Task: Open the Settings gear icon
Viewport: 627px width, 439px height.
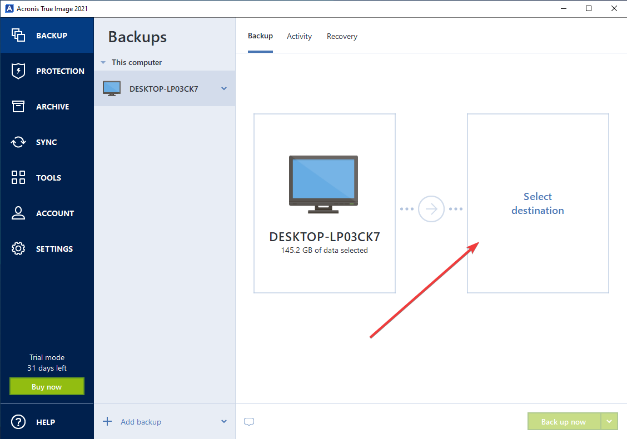Action: (18, 249)
